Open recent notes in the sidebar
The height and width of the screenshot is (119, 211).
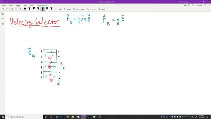[x=3, y=23]
